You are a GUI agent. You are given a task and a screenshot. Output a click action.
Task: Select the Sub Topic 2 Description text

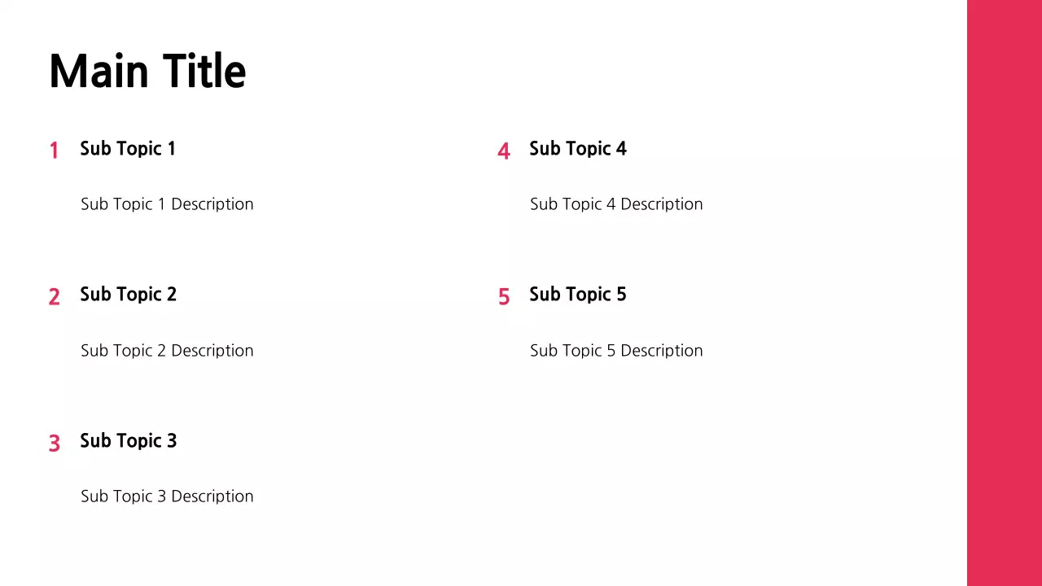point(167,351)
